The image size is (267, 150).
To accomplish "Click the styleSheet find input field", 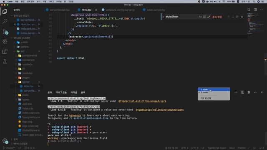I will [x=181, y=17].
